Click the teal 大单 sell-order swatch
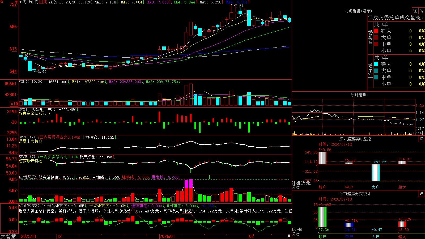 click(376, 71)
